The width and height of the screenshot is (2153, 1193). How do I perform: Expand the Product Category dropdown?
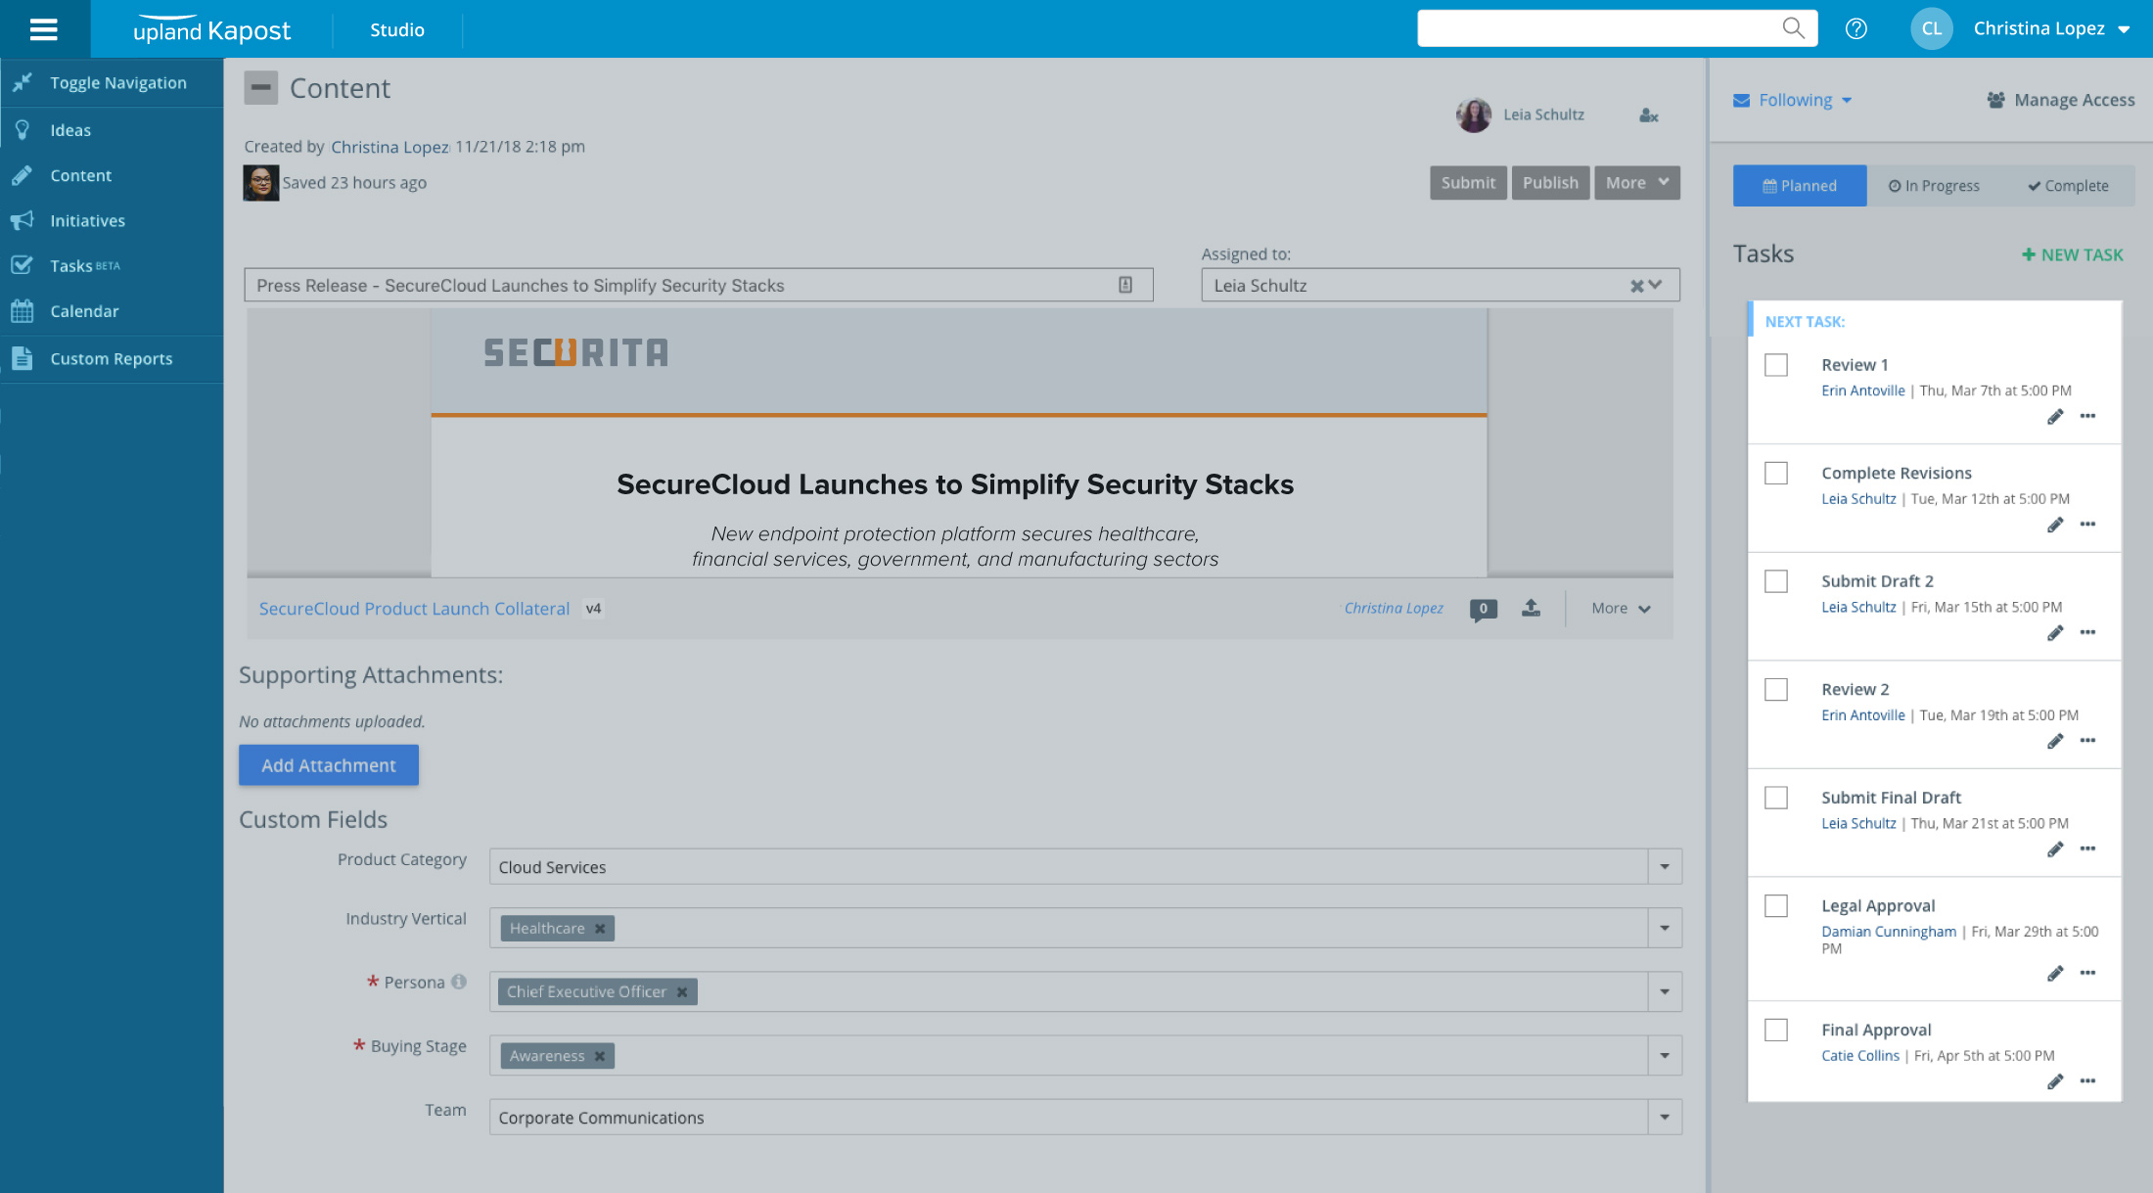click(x=1664, y=867)
